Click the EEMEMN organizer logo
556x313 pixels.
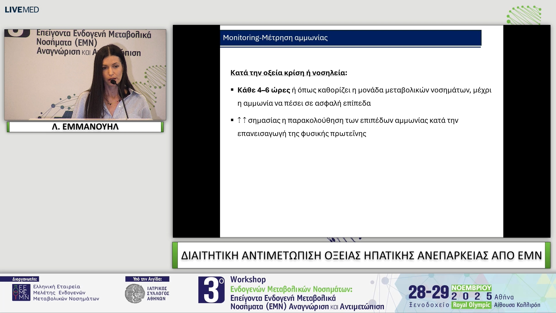(21, 292)
